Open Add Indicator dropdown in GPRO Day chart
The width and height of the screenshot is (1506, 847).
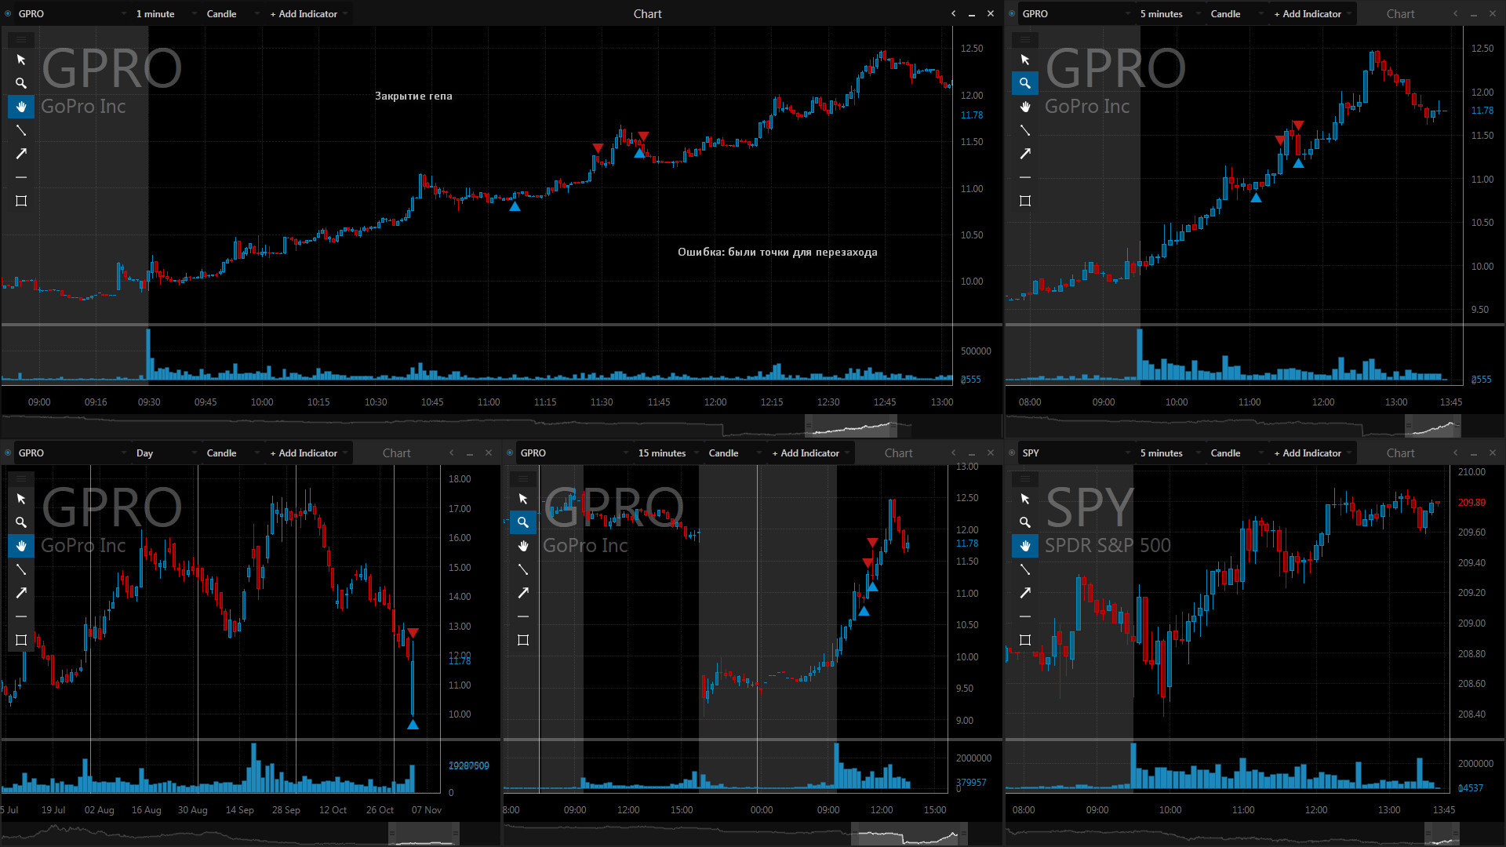coord(309,453)
